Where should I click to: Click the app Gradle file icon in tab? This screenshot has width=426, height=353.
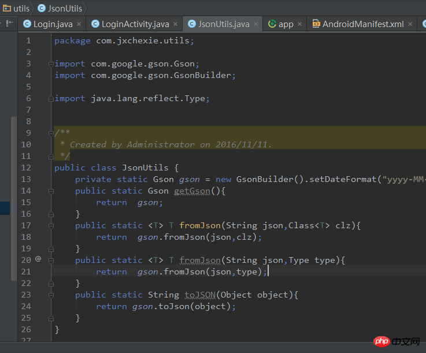272,24
